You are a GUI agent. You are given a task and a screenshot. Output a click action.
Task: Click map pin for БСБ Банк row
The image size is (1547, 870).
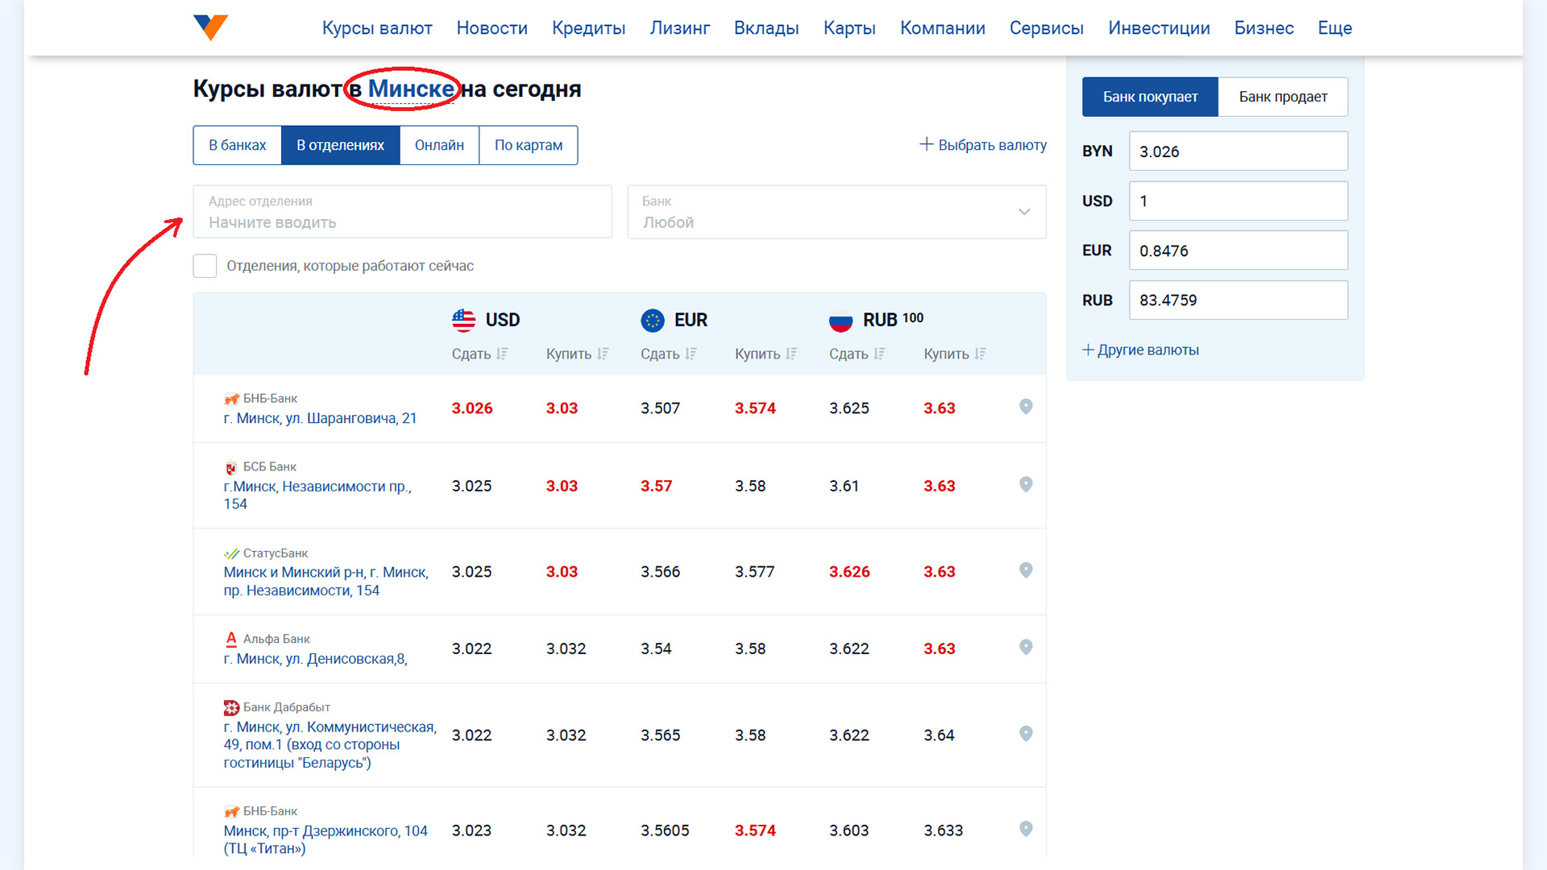point(1025,484)
